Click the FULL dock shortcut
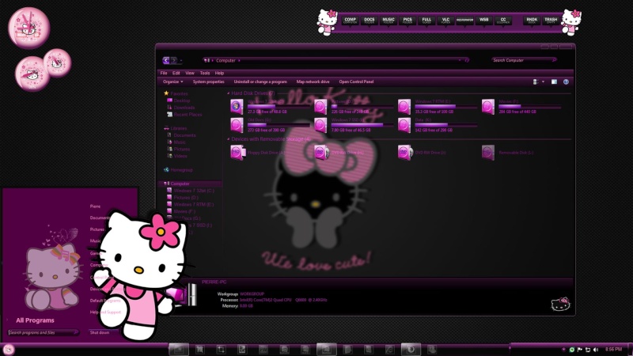Screen dimensions: 633x356 [x=426, y=21]
